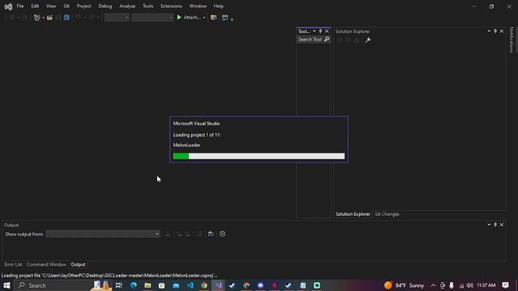Screen dimensions: 518x291
Task: Click the green project loading progress bar
Action: click(x=180, y=156)
